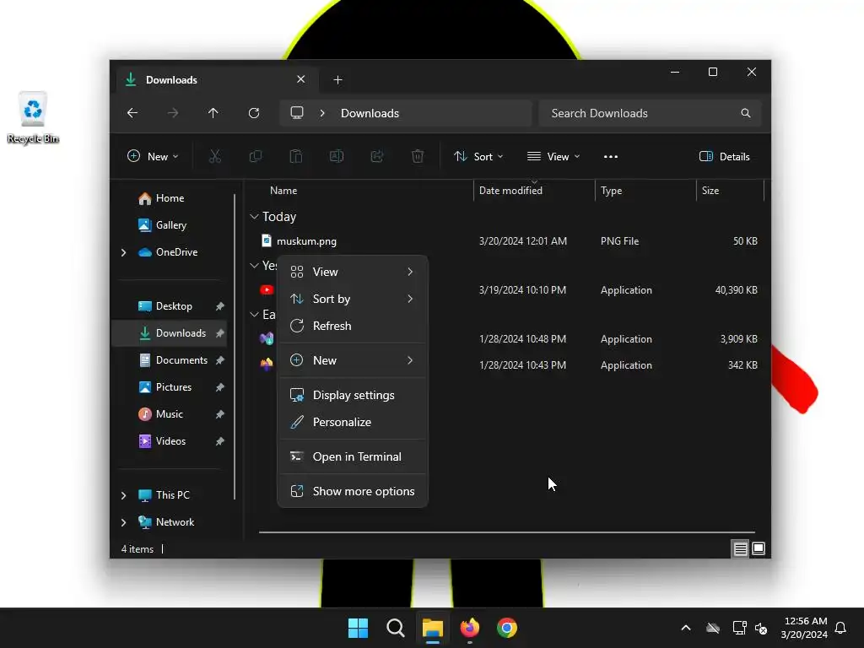864x648 pixels.
Task: Choose Refresh in context menu
Action: (353, 326)
